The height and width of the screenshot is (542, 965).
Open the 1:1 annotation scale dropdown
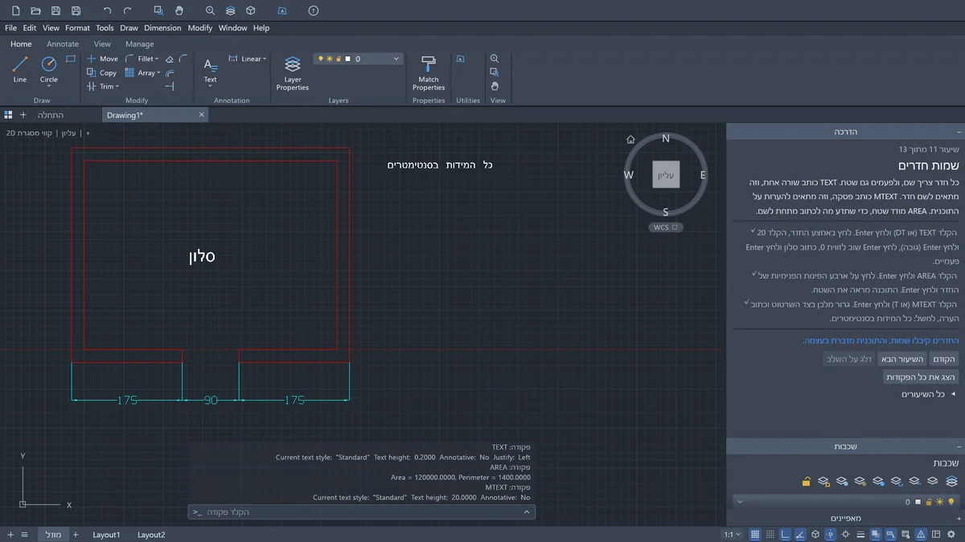pos(733,535)
